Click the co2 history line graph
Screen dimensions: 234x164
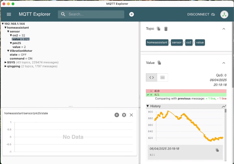[x=189, y=126]
